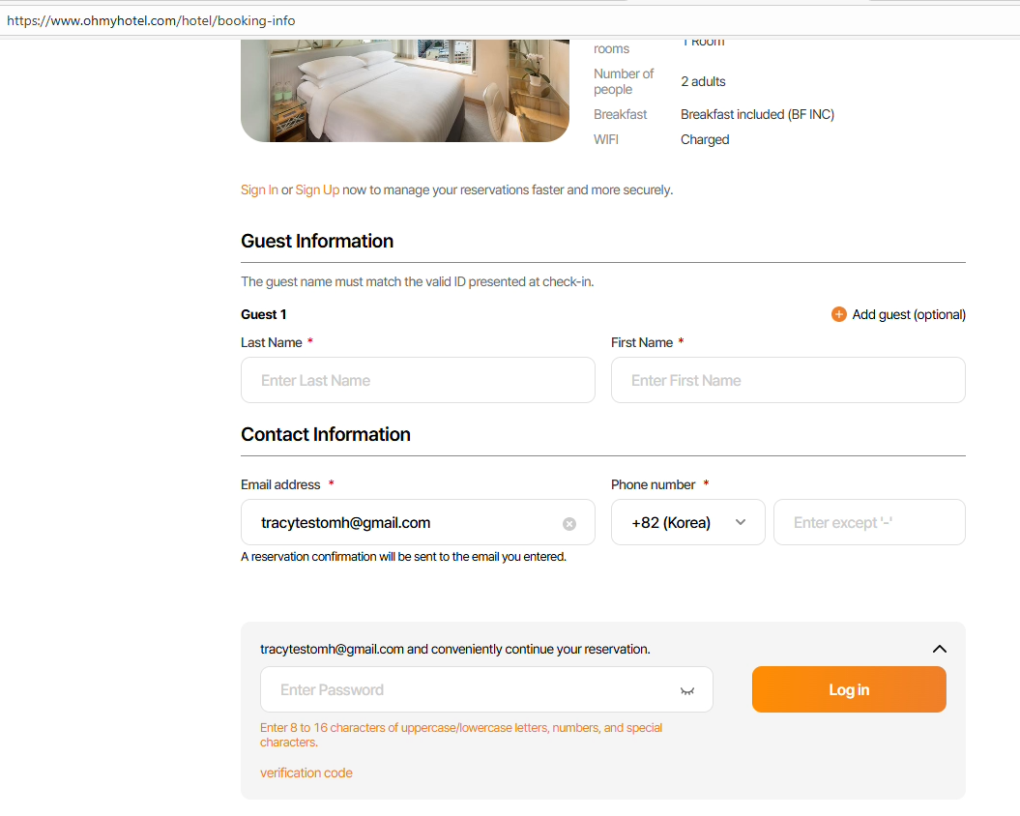Click the orange plus Add guest icon
The height and width of the screenshot is (816, 1020).
click(839, 314)
